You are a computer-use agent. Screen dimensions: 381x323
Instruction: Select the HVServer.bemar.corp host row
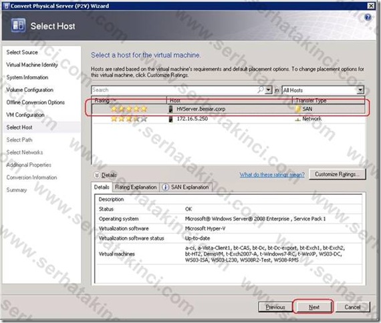229,109
